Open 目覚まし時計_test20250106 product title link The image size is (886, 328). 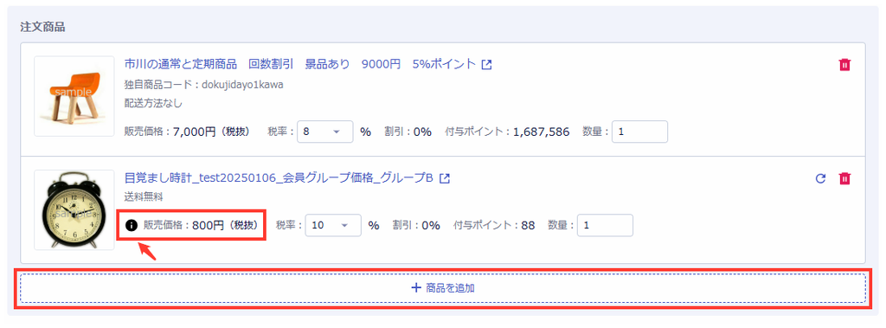pyautogui.click(x=279, y=178)
